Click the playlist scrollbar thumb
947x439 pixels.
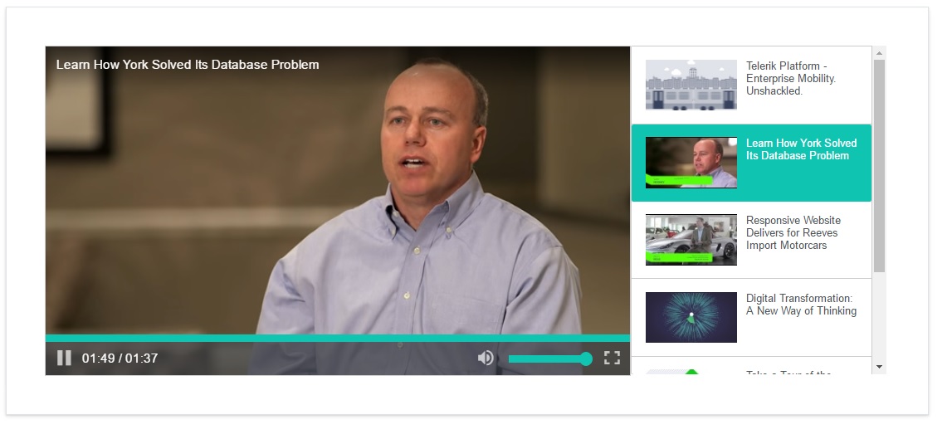tap(880, 165)
